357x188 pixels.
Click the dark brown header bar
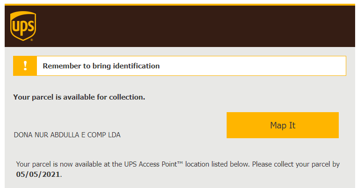(x=180, y=27)
